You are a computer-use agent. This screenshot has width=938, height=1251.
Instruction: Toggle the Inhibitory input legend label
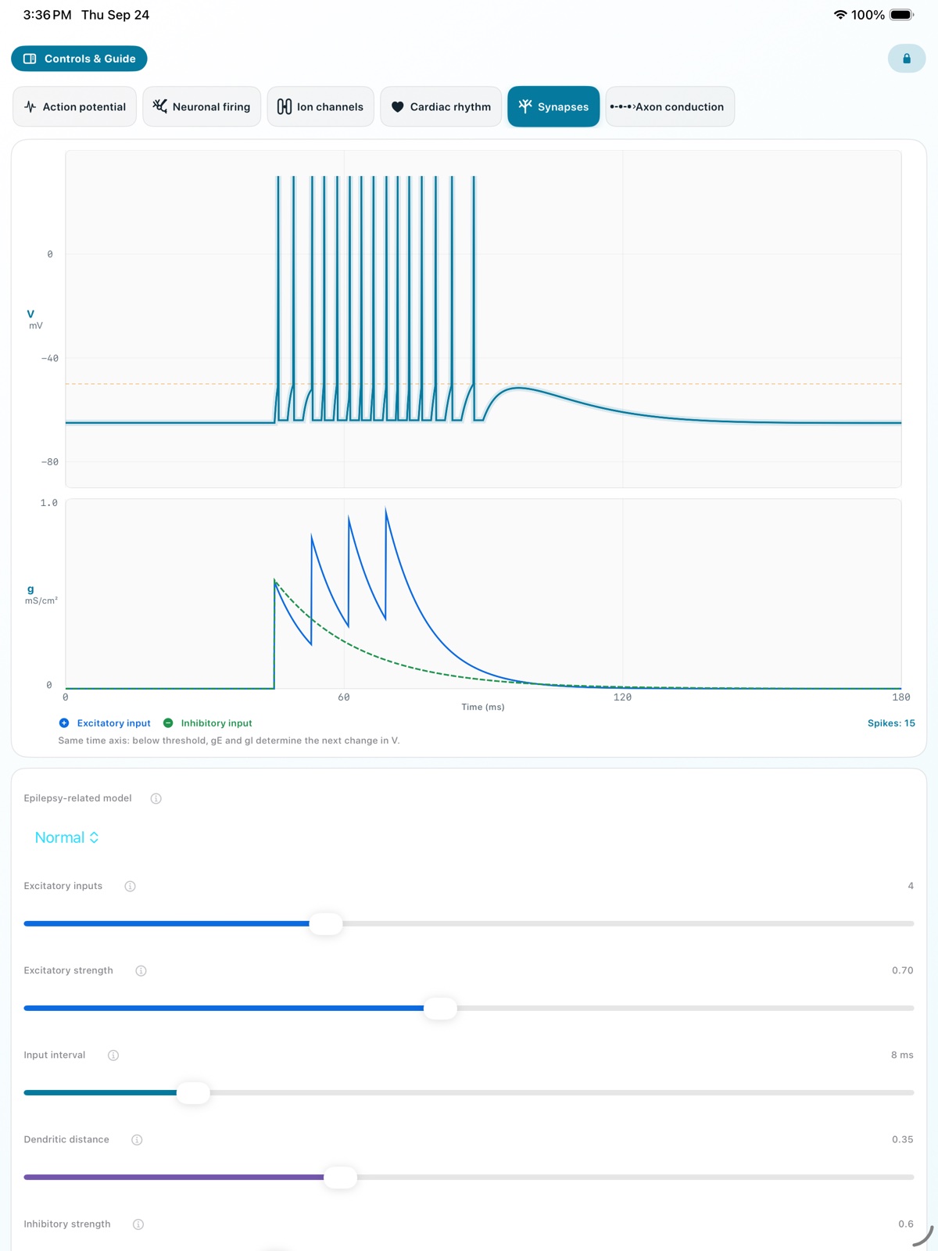coord(217,723)
